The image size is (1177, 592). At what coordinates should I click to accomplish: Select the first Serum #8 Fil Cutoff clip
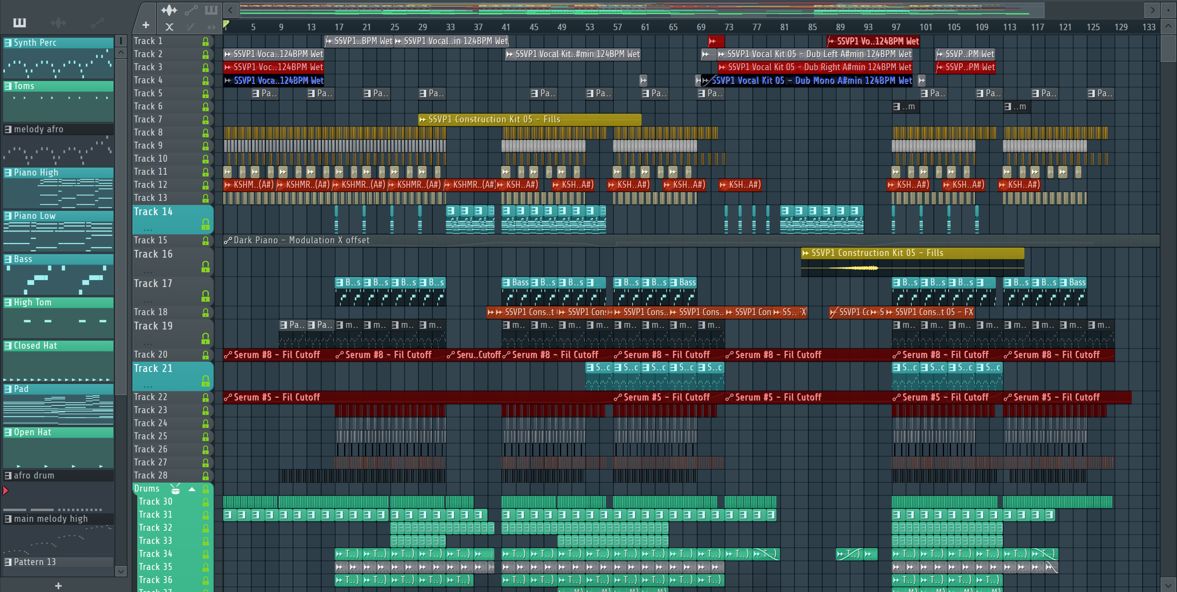pos(278,355)
